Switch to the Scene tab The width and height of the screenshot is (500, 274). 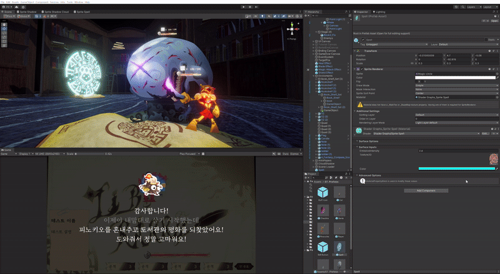click(x=8, y=12)
